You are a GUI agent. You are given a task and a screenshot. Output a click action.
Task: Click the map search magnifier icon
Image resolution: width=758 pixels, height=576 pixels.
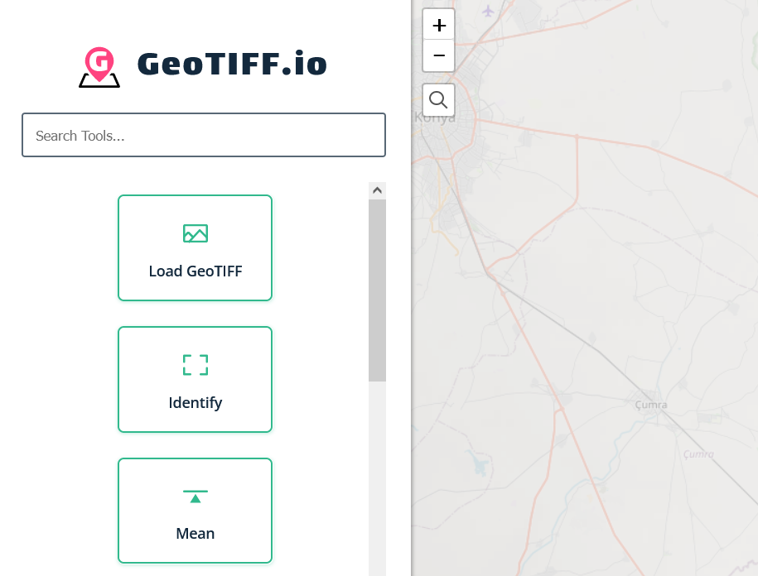pos(438,99)
